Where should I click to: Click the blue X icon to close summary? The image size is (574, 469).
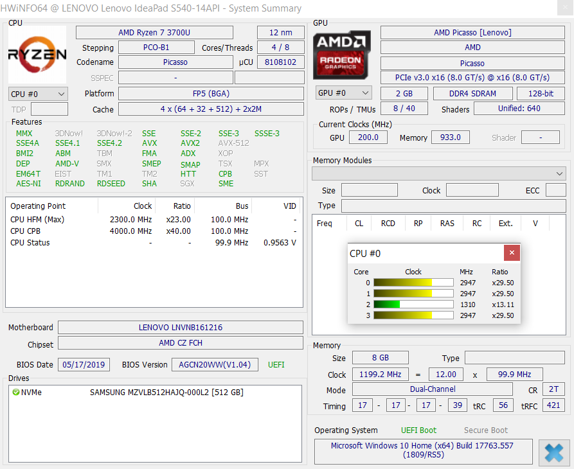tap(553, 453)
